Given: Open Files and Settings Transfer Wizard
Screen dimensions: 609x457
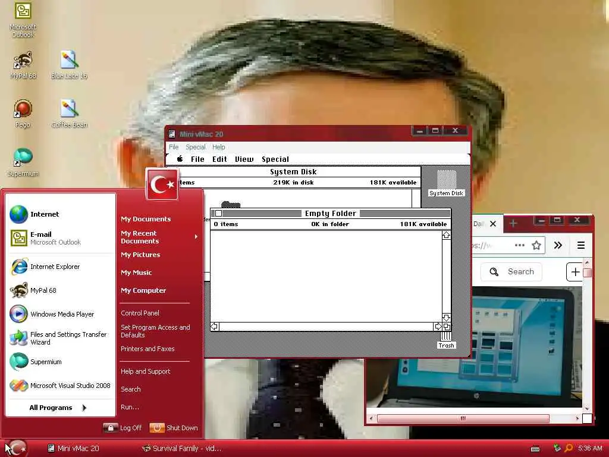Looking at the screenshot, I should pos(61,338).
